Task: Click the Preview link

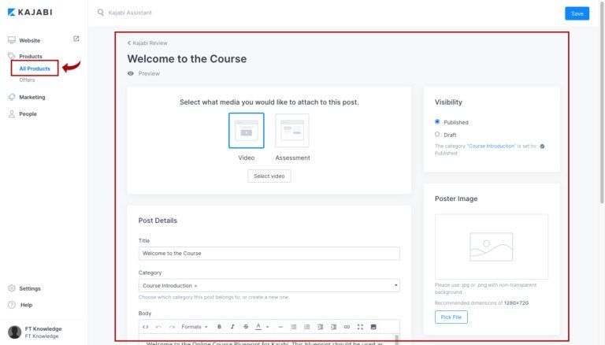Action: click(143, 73)
